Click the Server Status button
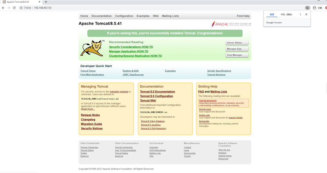Image resolution: width=327 pixels, height=173 pixels. pyautogui.click(x=237, y=43)
